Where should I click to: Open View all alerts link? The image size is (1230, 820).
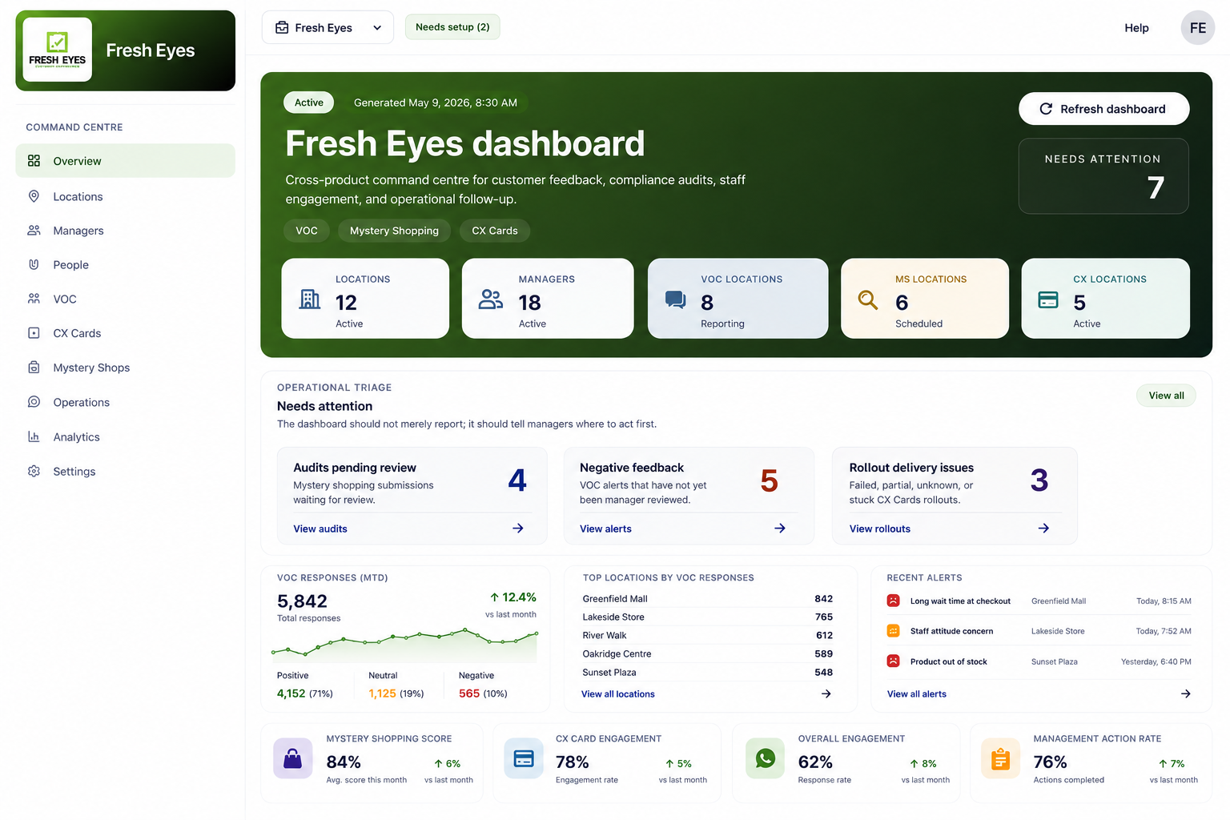(x=917, y=694)
